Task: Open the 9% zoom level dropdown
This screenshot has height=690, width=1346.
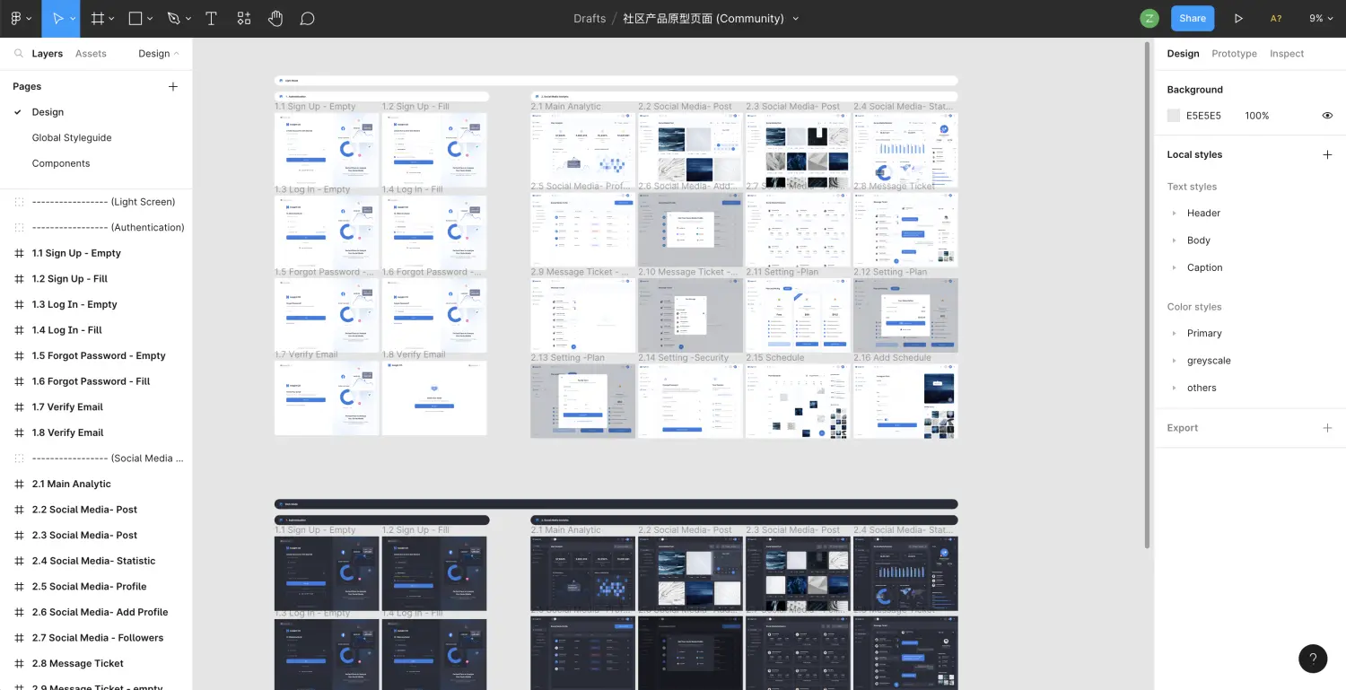Action: 1321,18
